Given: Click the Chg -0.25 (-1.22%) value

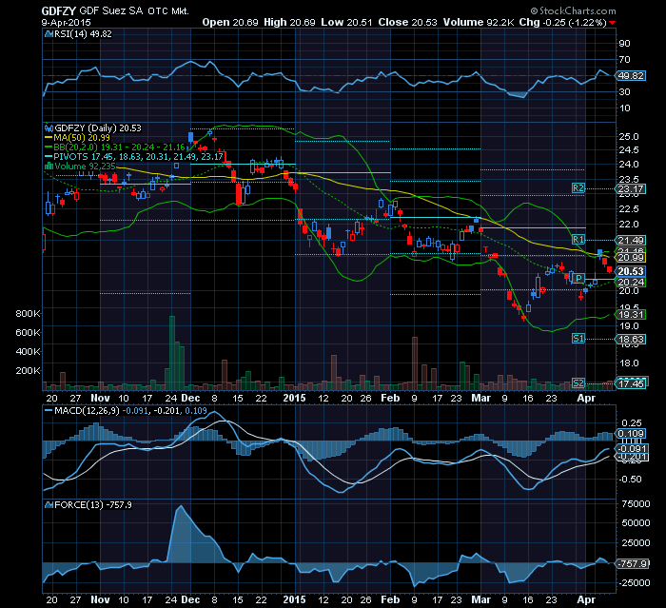Looking at the screenshot, I should 563,23.
